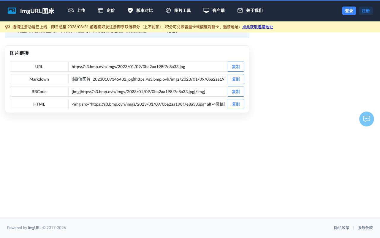Open the 客户端 menu item
The image size is (380, 238).
(214, 10)
